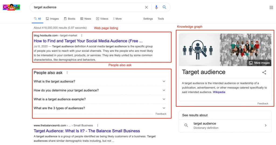
Task: Expand "What are the 3 types of audiences?"
Action: [x=100, y=108]
